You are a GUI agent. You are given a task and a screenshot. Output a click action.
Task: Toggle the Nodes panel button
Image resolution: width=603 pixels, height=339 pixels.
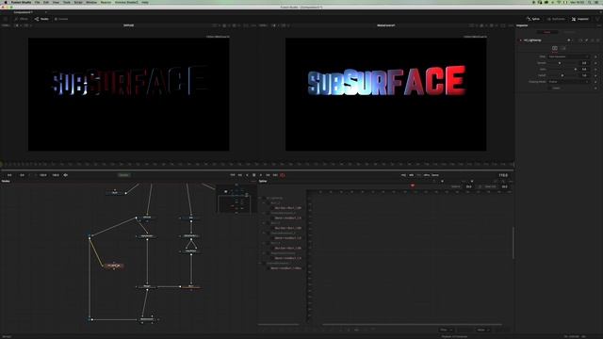coord(41,19)
